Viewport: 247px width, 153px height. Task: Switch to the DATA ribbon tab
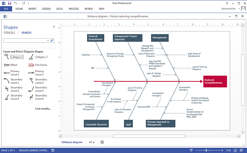pyautogui.click(x=60, y=9)
